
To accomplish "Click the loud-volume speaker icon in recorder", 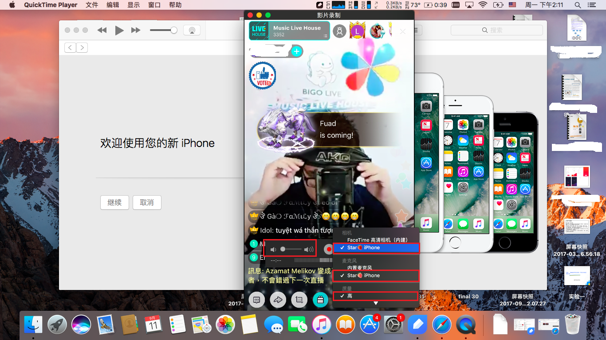I will 309,250.
